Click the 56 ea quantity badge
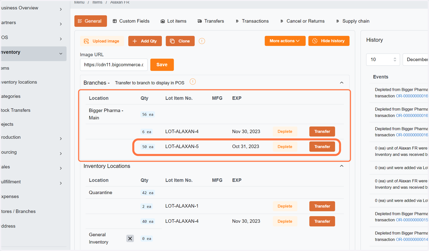 tap(148, 115)
